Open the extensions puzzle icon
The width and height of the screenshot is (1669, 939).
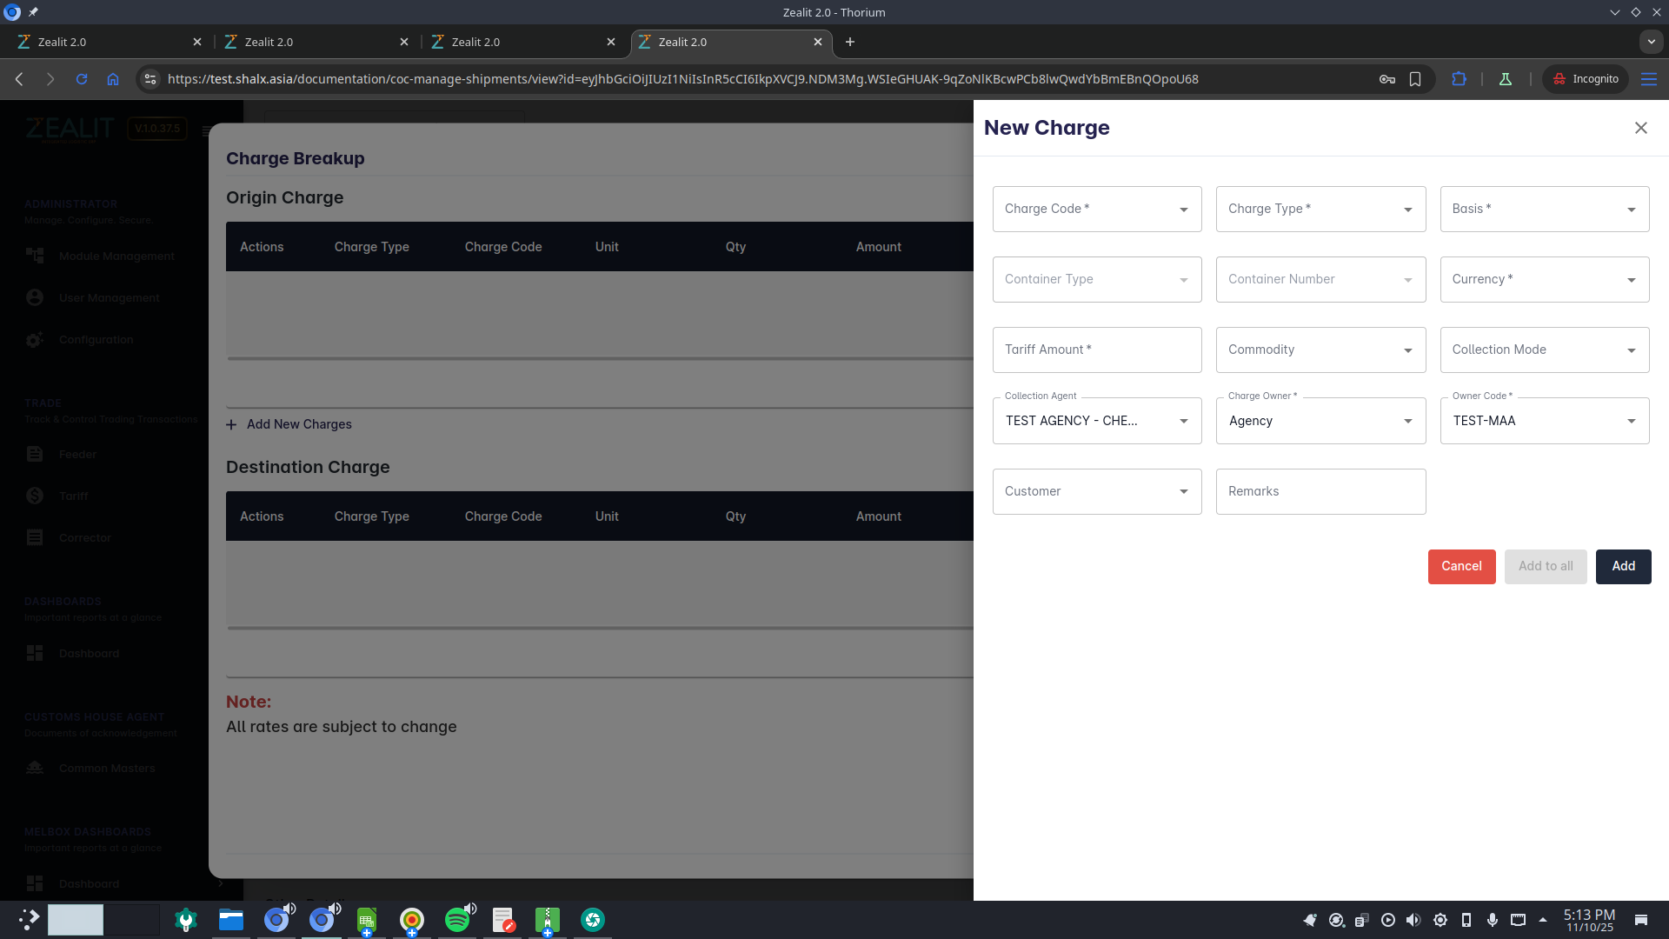[1459, 79]
